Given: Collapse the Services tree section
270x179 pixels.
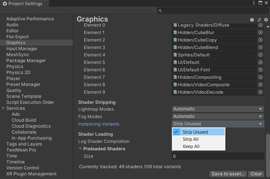Looking at the screenshot, I should click(x=3, y=108).
